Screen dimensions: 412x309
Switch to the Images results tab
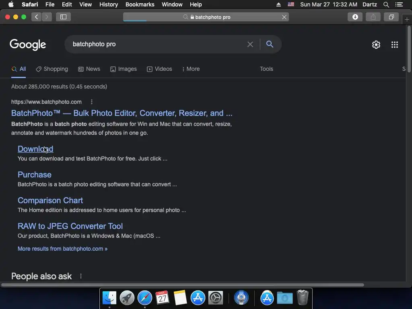pyautogui.click(x=124, y=69)
